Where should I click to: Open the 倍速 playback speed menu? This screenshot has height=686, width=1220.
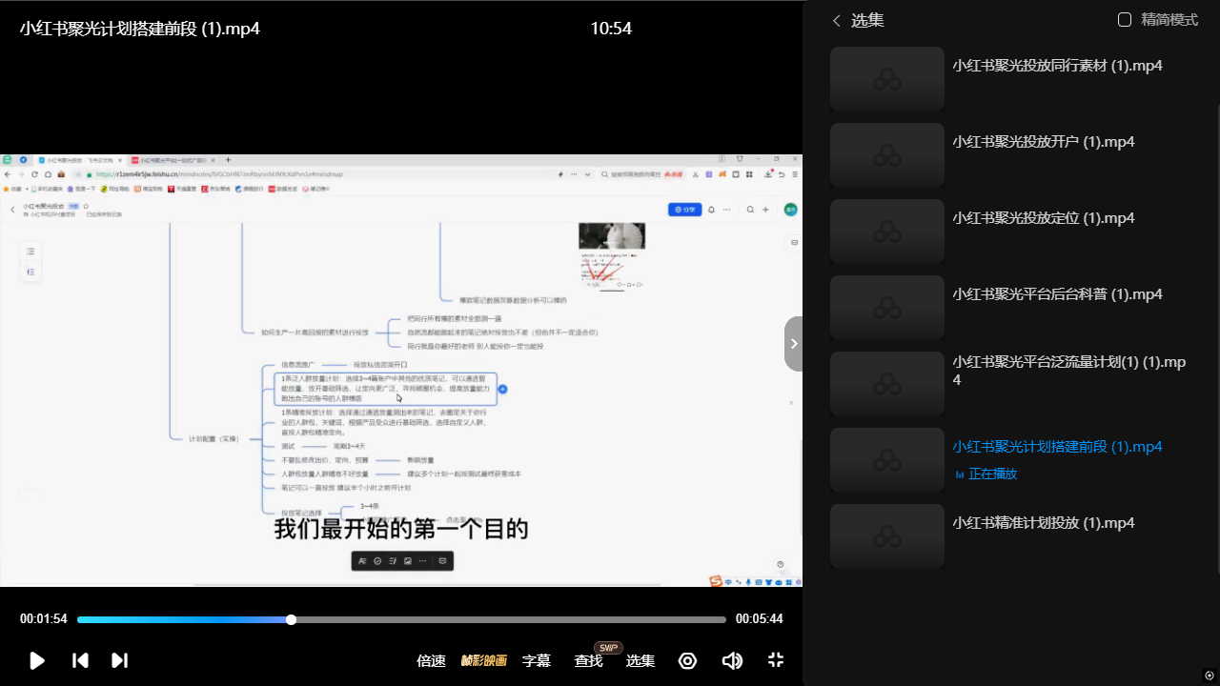431,660
